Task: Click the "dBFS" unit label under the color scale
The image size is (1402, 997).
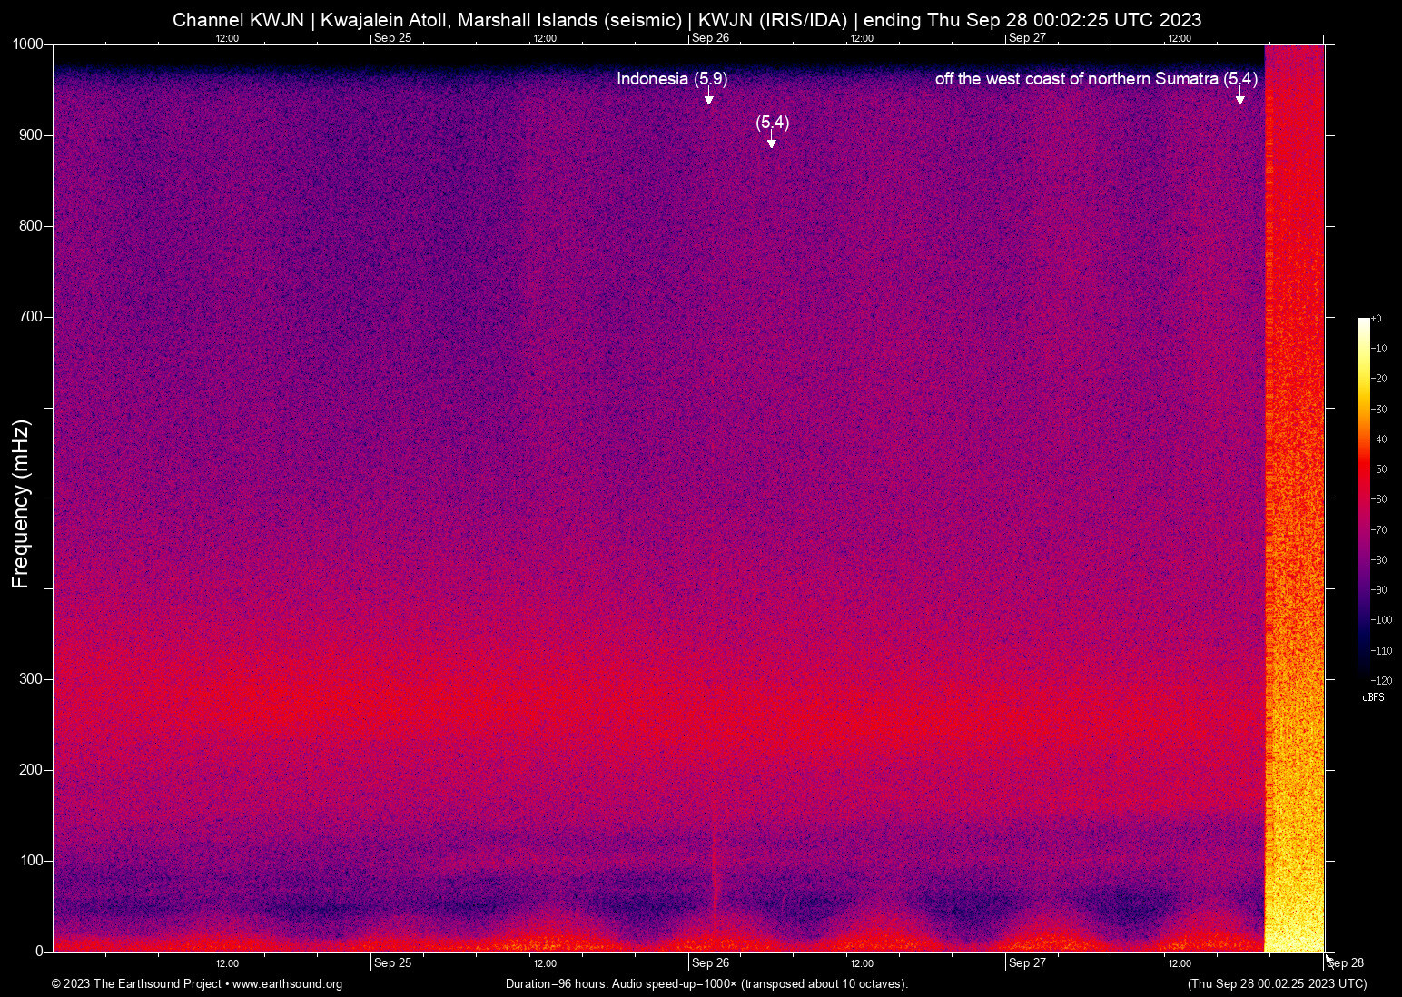Action: pyautogui.click(x=1373, y=698)
